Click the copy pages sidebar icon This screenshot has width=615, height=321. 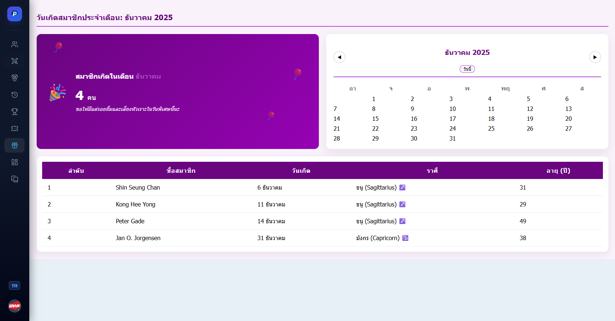click(x=15, y=179)
